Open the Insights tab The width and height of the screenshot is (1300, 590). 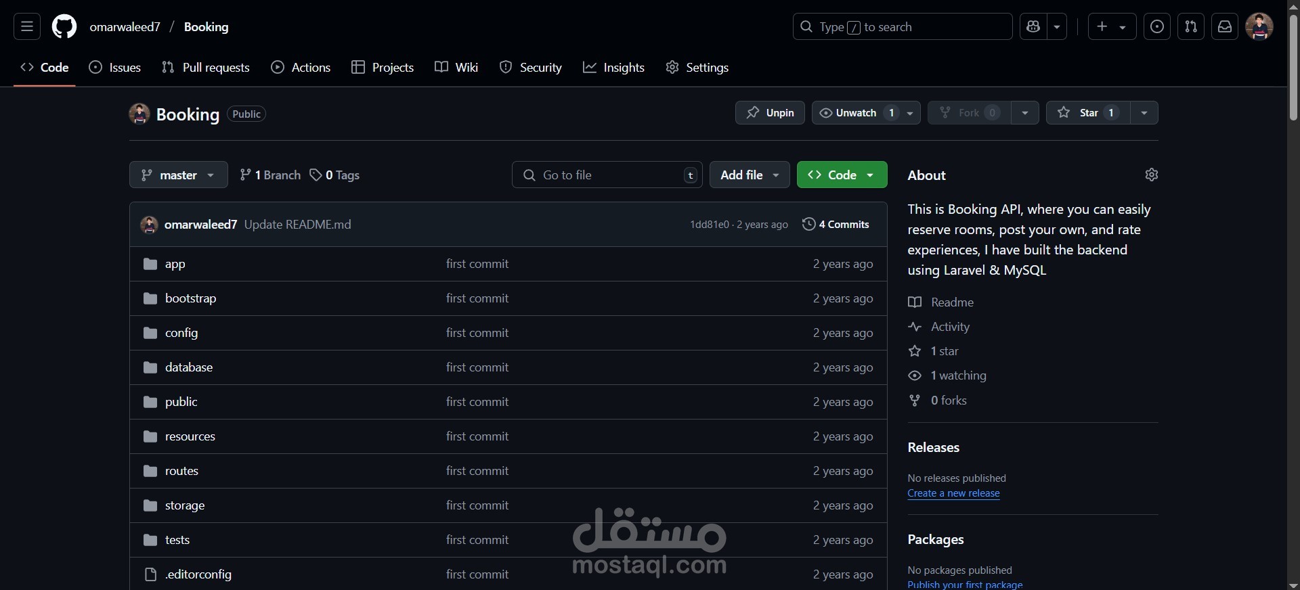[613, 67]
